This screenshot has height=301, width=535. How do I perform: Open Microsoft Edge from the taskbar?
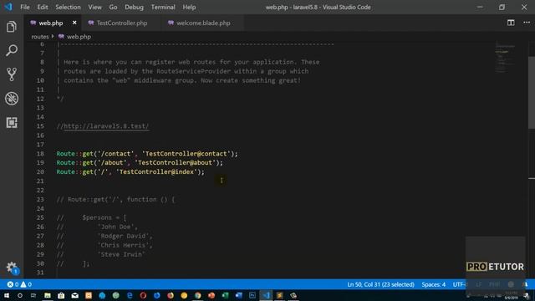click(x=130, y=295)
